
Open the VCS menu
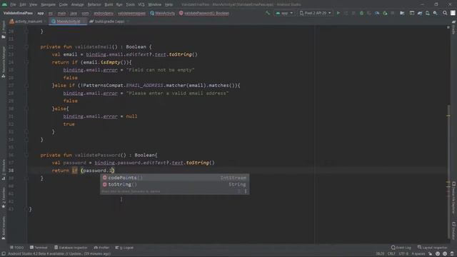pyautogui.click(x=141, y=5)
